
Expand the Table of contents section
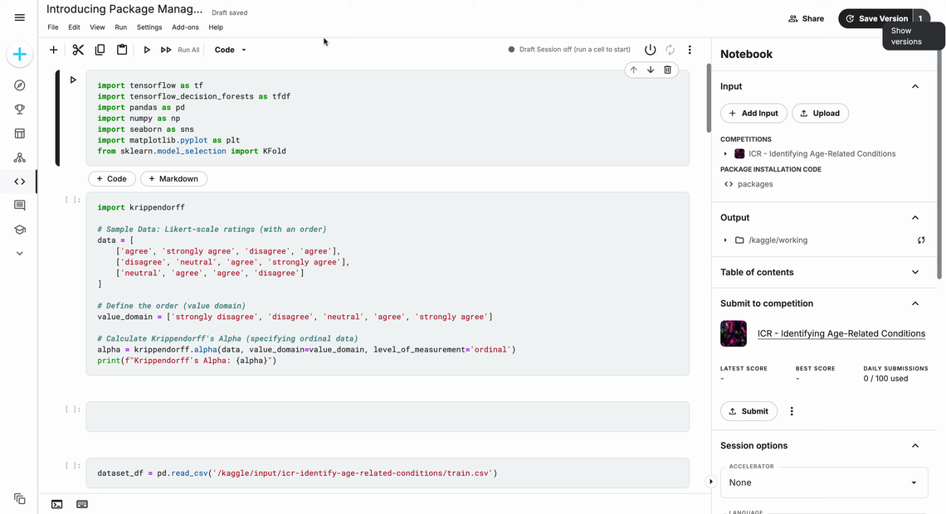coord(914,272)
